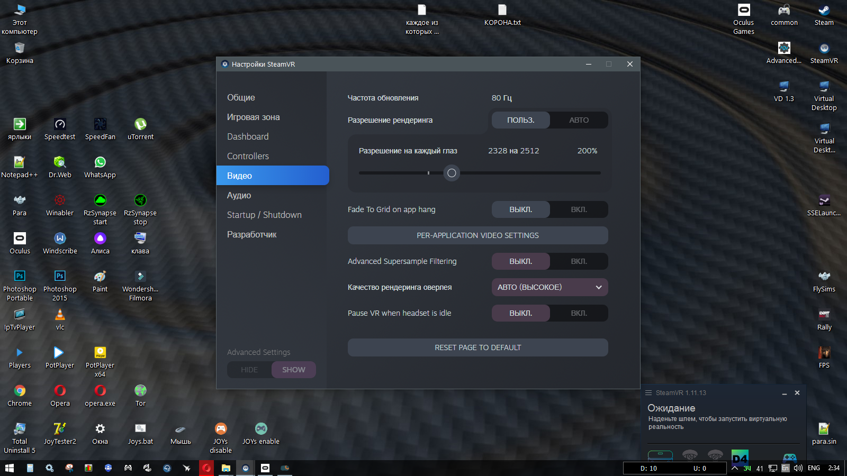This screenshot has height=476, width=847.
Task: Select the Oculus Games desktop icon
Action: [x=744, y=19]
